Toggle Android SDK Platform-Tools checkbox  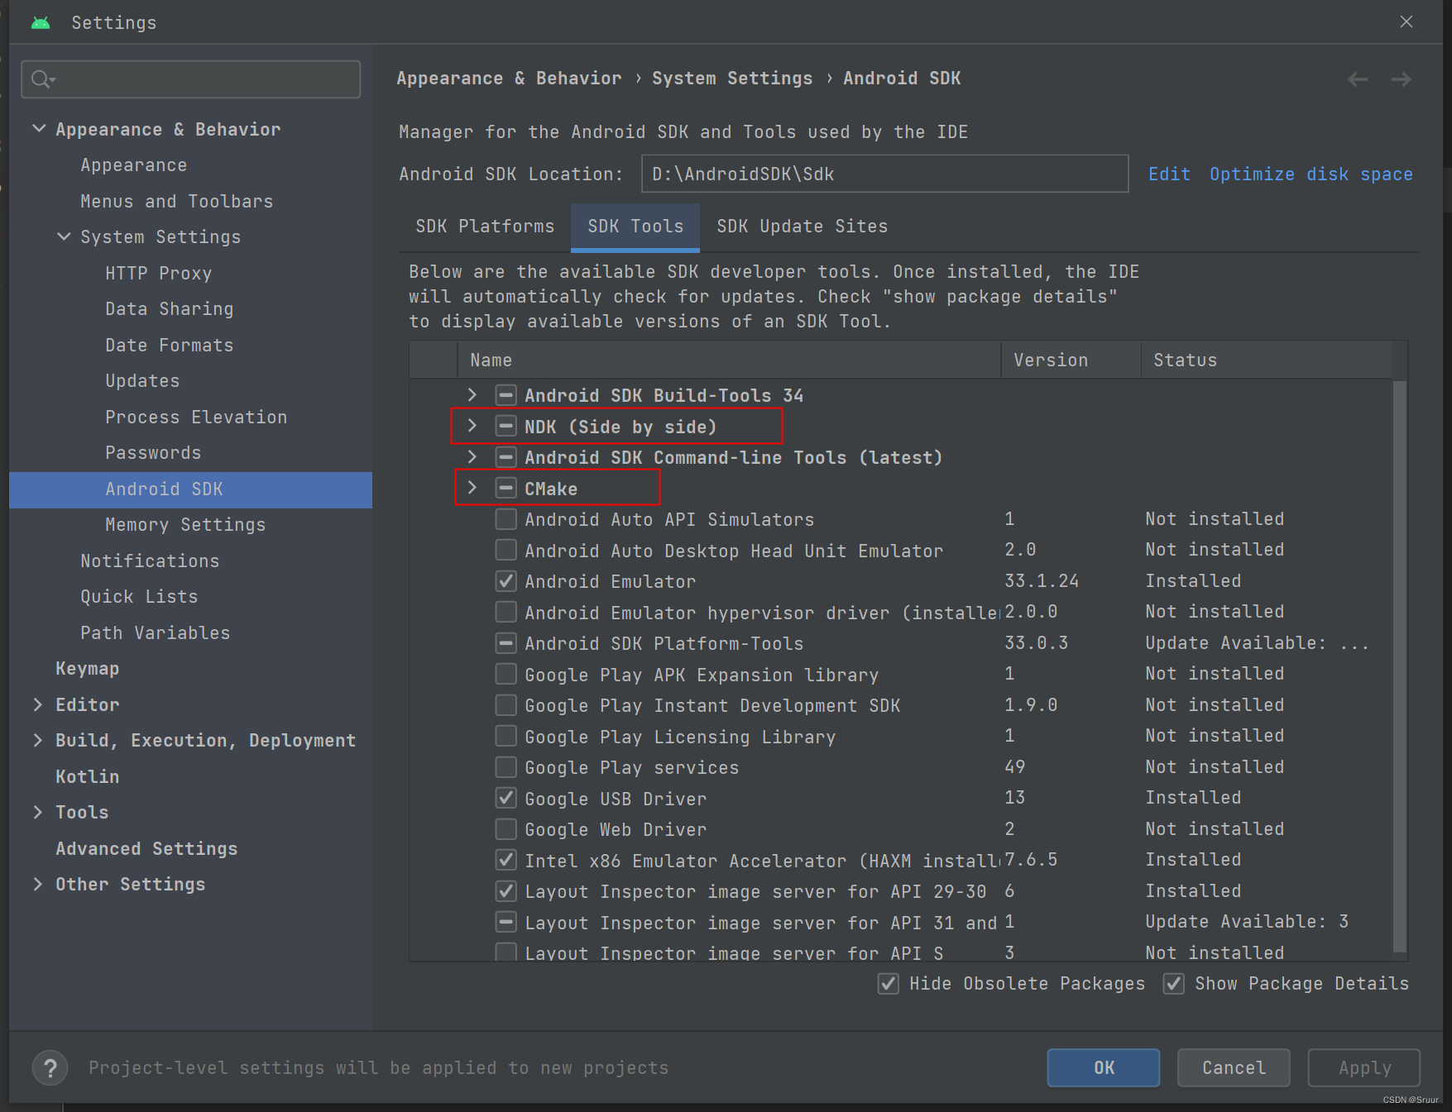pos(506,643)
